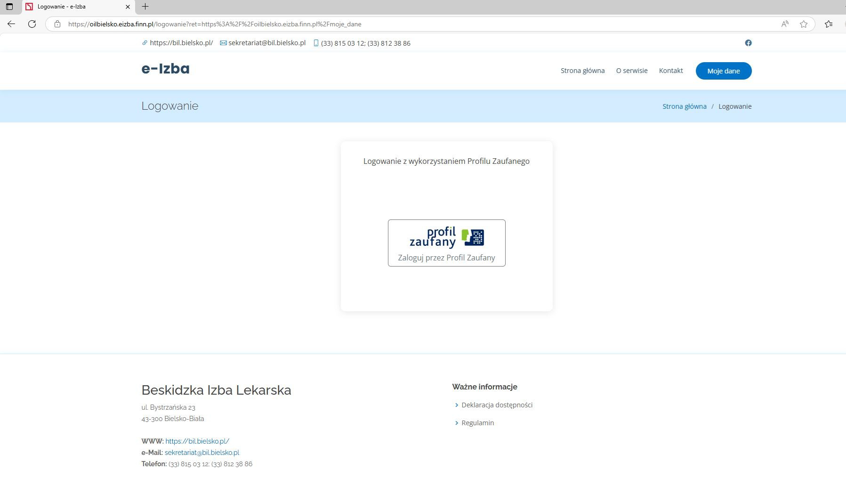Add this page to favorites
This screenshot has width=846, height=478.
(x=804, y=24)
